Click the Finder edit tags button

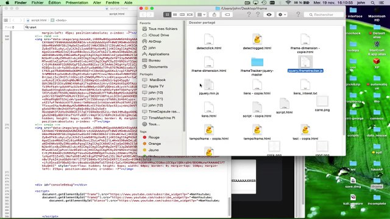pyautogui.click(x=227, y=15)
